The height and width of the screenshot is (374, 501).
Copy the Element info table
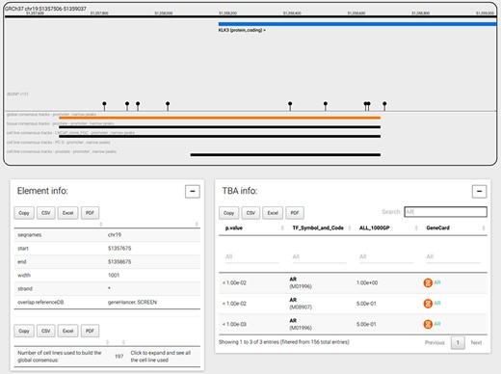pos(24,213)
